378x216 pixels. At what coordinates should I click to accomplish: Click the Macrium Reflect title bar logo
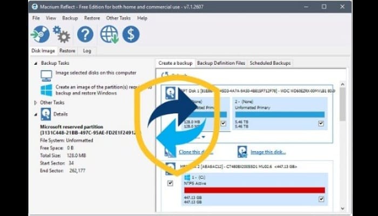coord(35,6)
